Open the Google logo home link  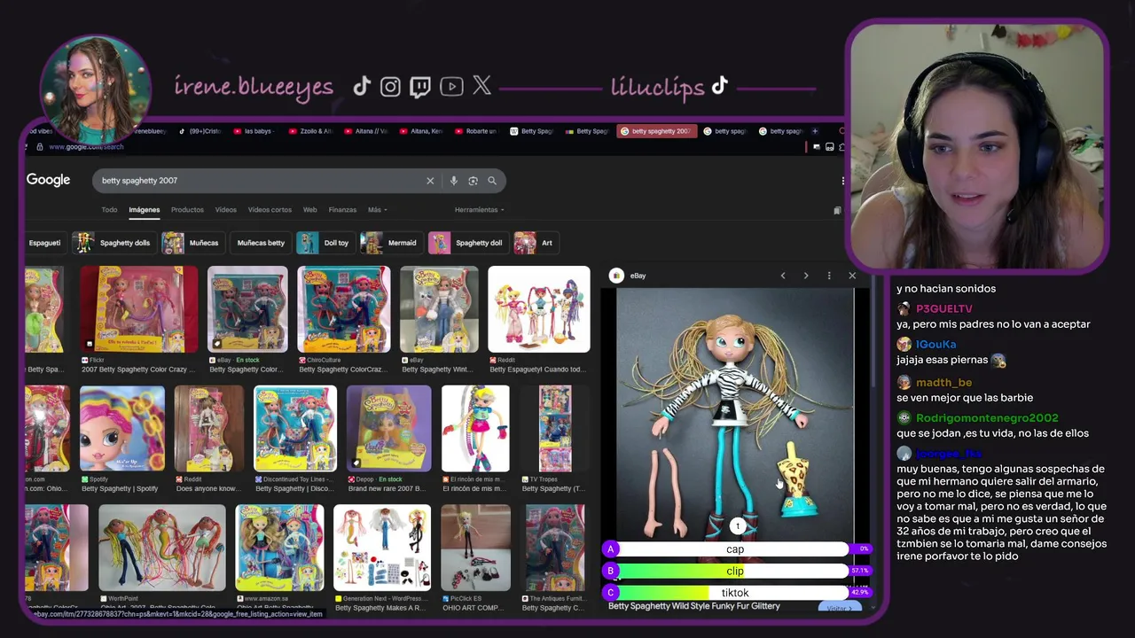[48, 180]
